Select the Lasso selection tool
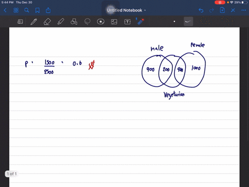This screenshot has height=187, width=249. (x=87, y=22)
